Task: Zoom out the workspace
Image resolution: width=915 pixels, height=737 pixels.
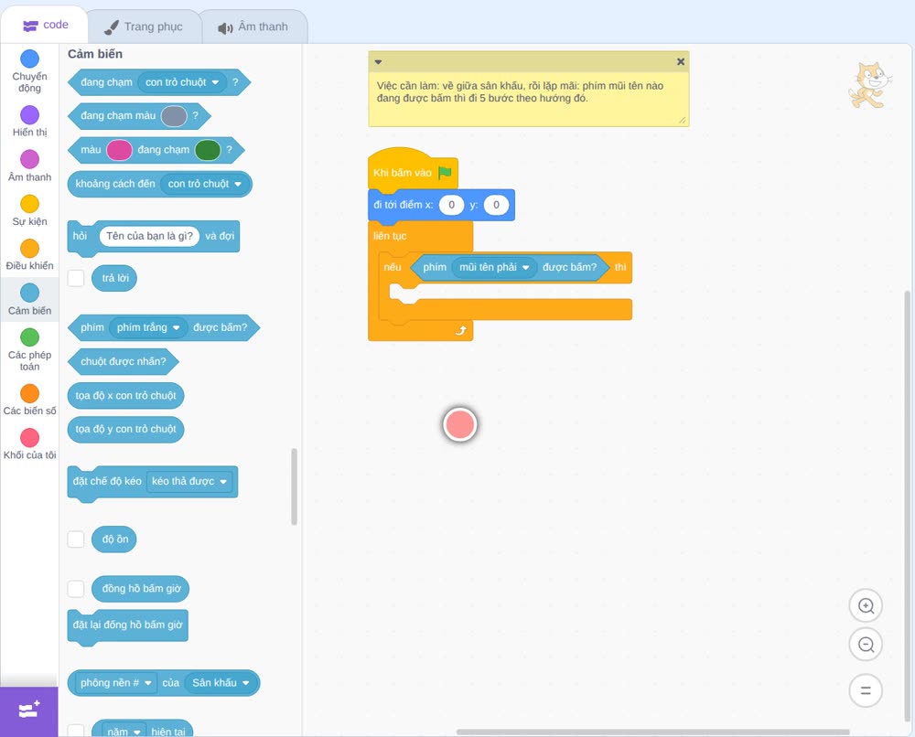Action: 866,645
